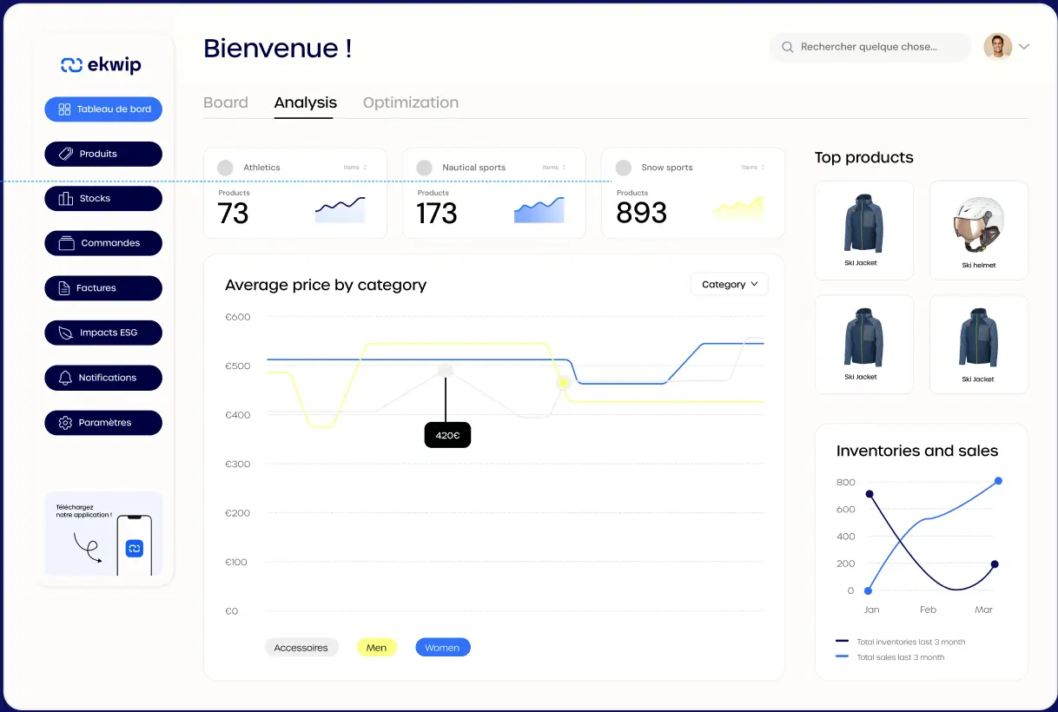Open the user profile chevron menu
The width and height of the screenshot is (1058, 712).
1024,47
